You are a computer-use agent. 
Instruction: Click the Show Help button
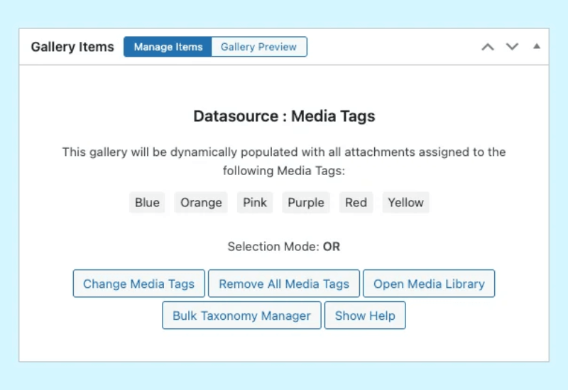(365, 316)
